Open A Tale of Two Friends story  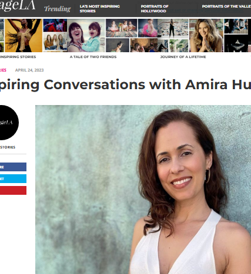point(93,57)
